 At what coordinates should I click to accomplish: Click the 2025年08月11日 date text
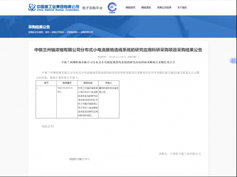point(80,159)
